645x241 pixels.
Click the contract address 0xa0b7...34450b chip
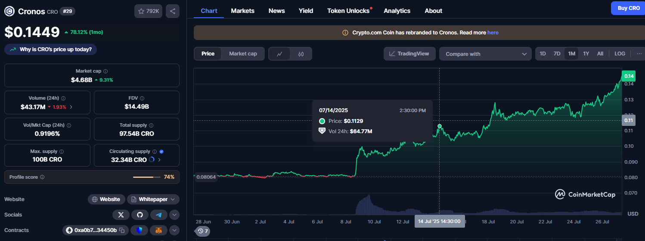pos(95,230)
